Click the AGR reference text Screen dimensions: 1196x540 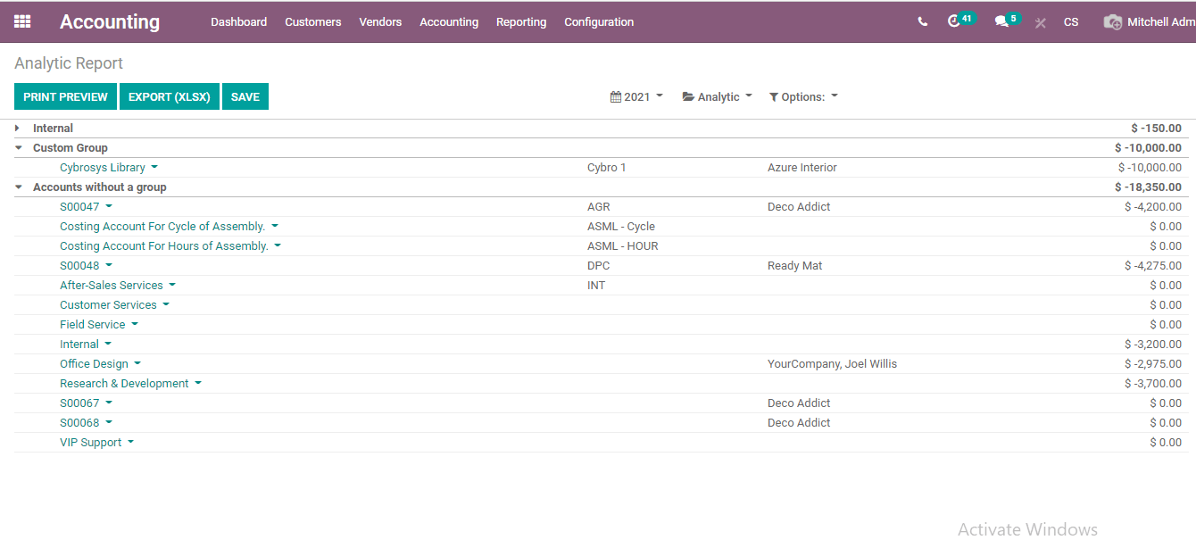pos(599,207)
